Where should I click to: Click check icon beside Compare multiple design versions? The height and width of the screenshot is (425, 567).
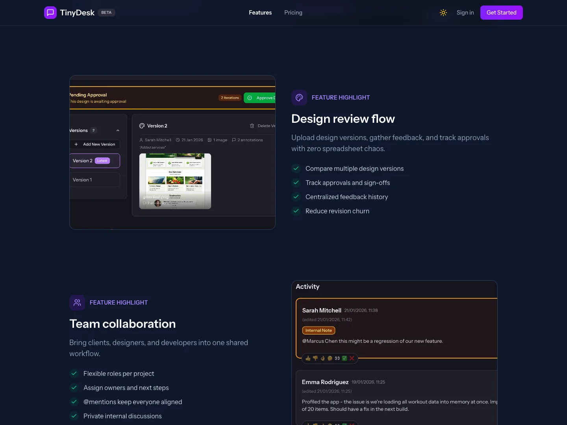pyautogui.click(x=296, y=168)
